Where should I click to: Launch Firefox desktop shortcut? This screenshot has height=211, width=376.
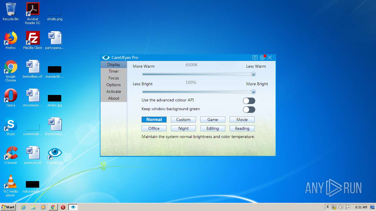(11, 40)
